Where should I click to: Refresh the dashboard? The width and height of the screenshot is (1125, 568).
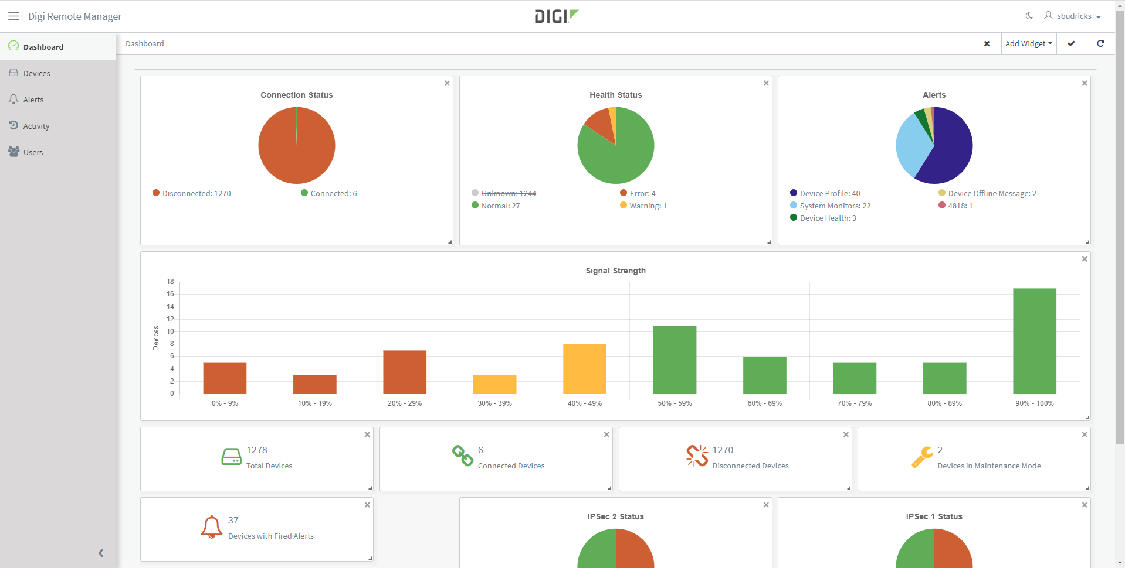pyautogui.click(x=1100, y=43)
